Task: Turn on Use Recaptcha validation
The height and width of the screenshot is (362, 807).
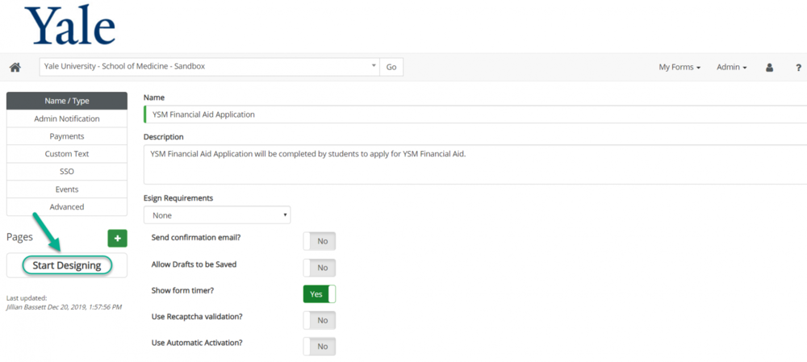Action: [x=320, y=320]
